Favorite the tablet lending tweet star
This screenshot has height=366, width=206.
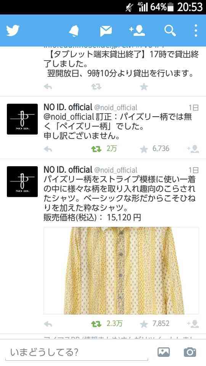[144, 87]
